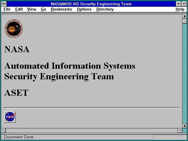Screen dimensions: 188x141
Task: Click 'Automated Information Systems' heading
Action: [70, 66]
